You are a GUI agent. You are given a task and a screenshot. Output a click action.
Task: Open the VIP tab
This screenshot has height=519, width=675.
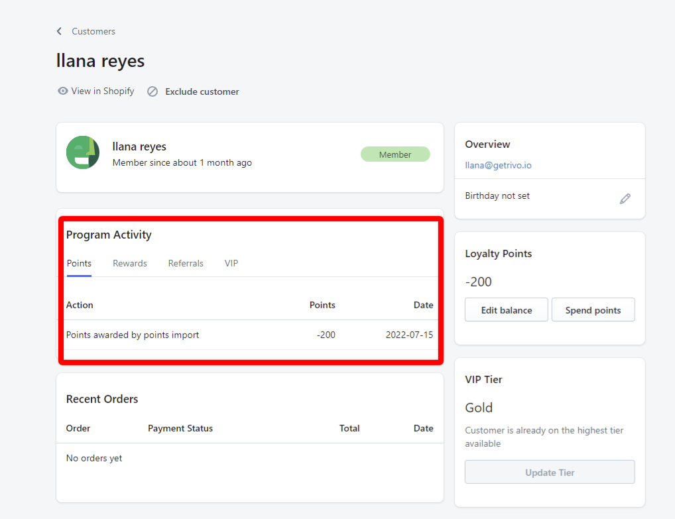click(x=231, y=263)
